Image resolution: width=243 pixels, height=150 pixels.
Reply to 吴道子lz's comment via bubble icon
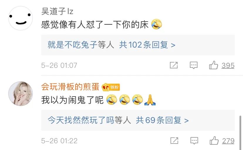194,65
